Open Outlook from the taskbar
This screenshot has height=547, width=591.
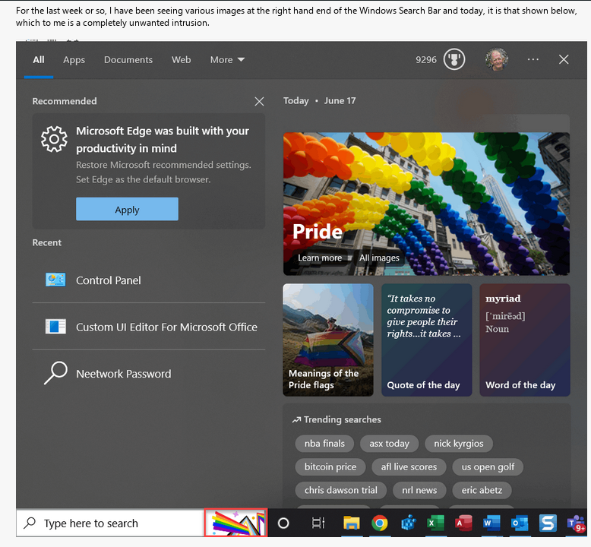(520, 523)
